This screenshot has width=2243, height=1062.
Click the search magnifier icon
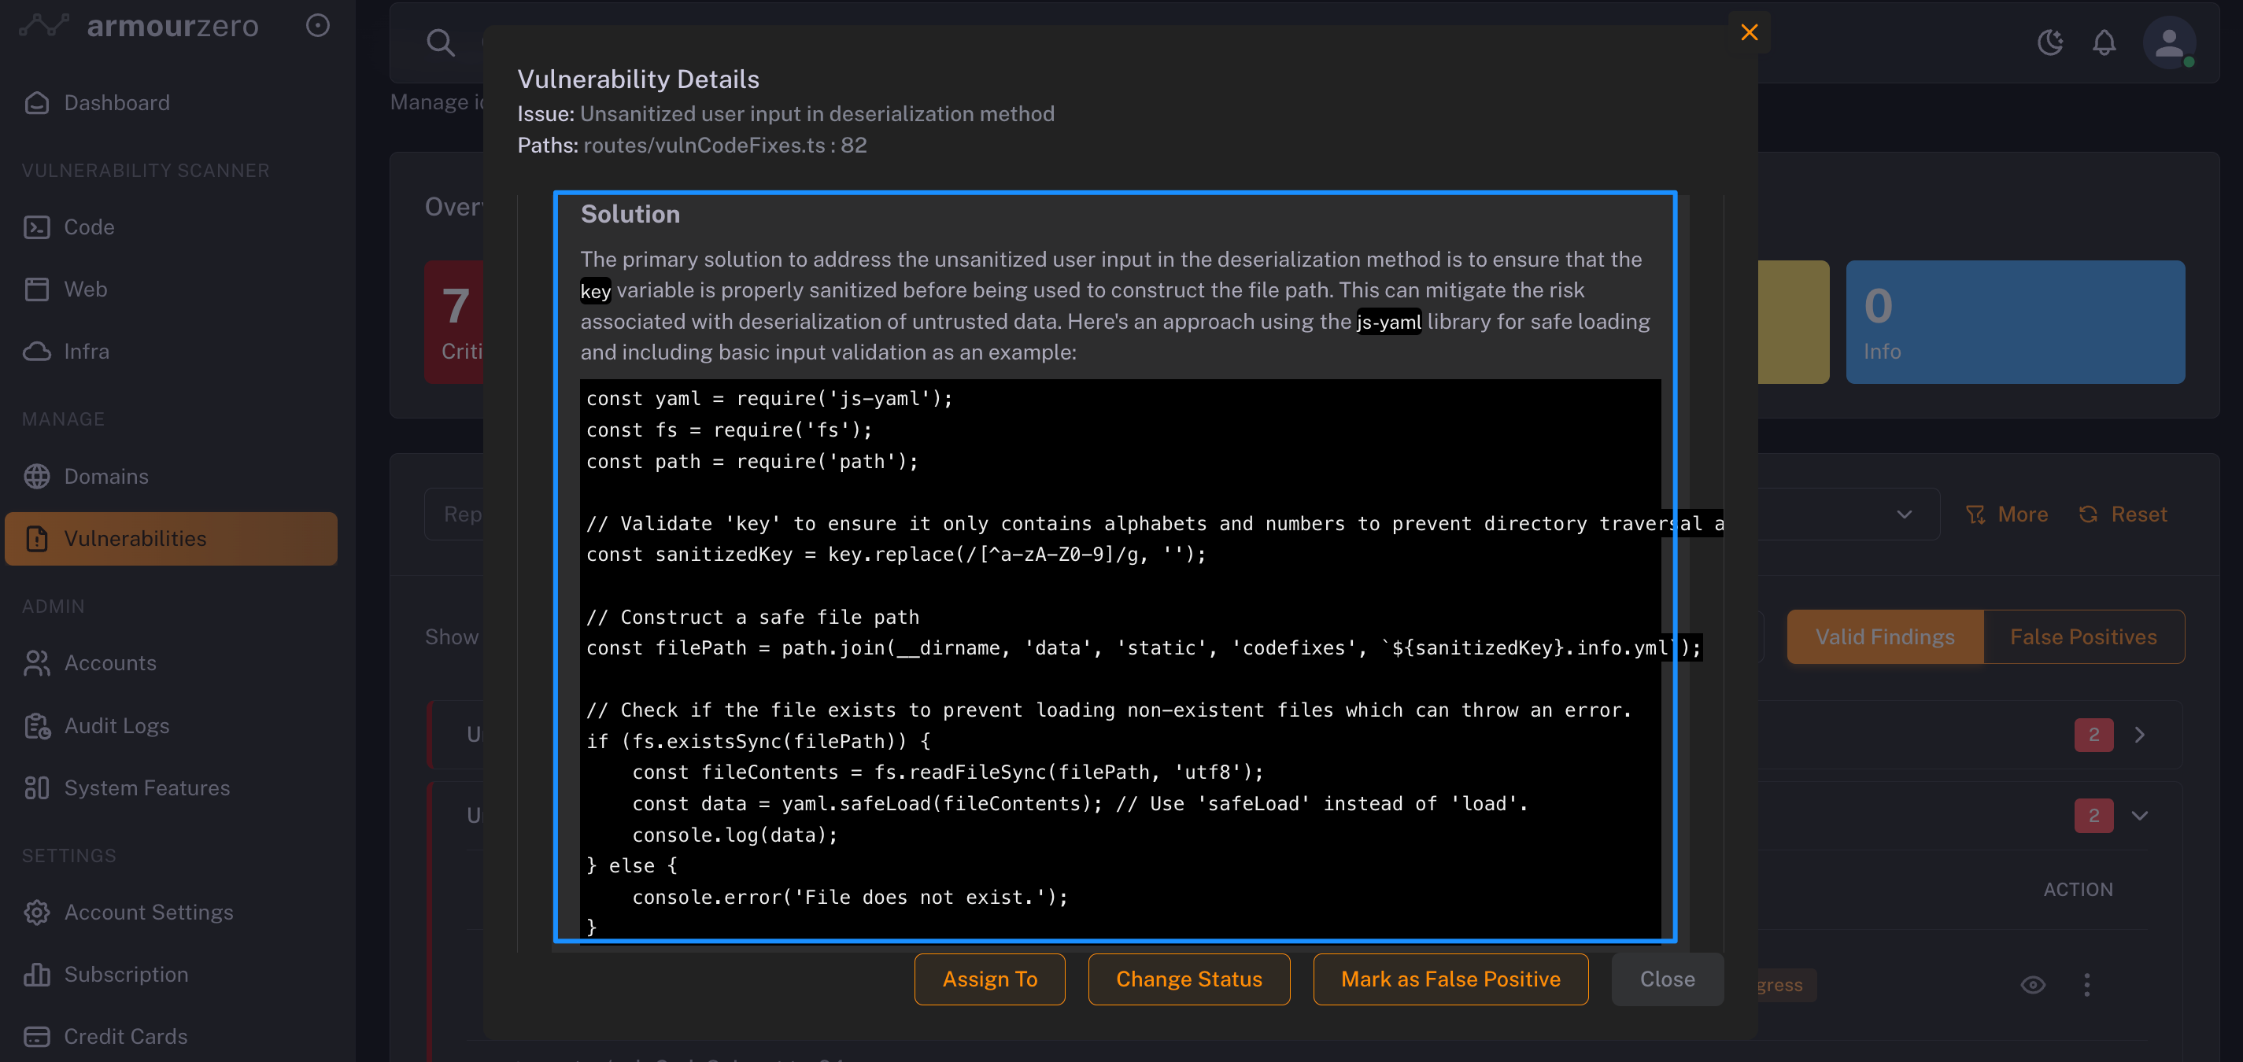tap(441, 42)
